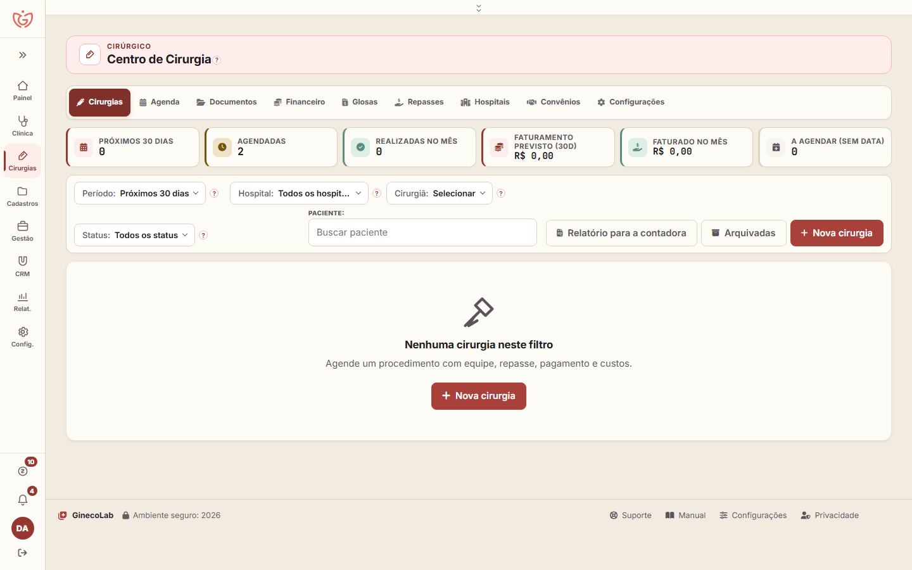Click the logout arrow icon
This screenshot has width=912, height=570.
[x=23, y=553]
